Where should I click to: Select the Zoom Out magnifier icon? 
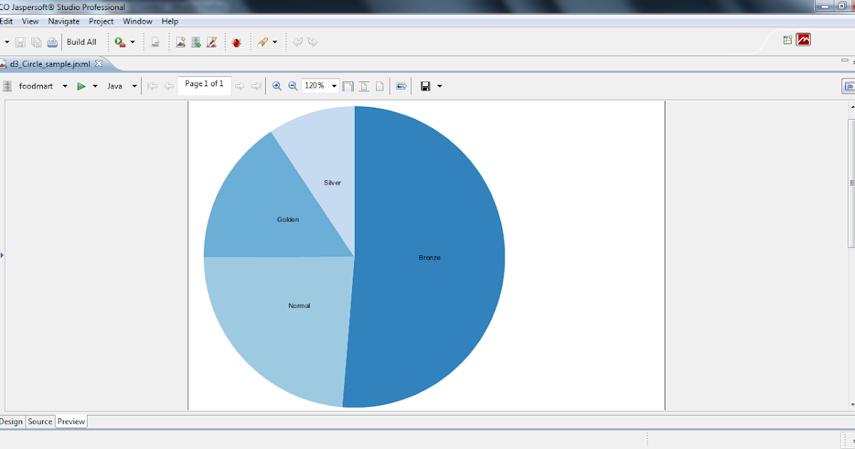293,86
